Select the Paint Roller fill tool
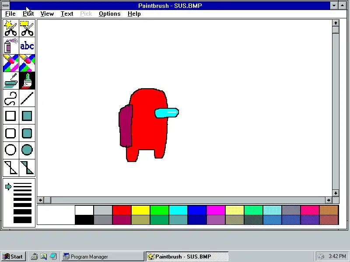 (x=10, y=80)
